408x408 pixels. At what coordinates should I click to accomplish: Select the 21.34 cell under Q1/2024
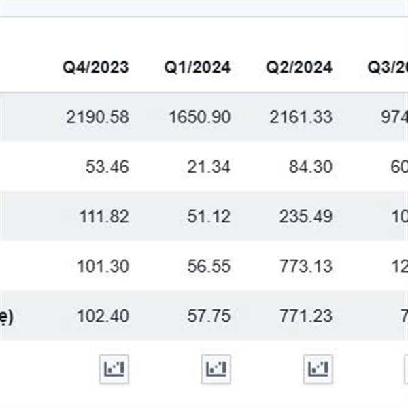pyautogui.click(x=209, y=167)
